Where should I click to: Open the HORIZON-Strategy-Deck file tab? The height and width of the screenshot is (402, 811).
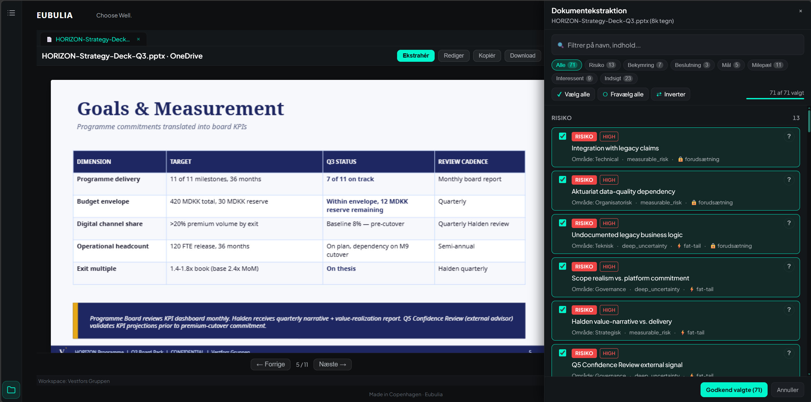click(x=93, y=39)
